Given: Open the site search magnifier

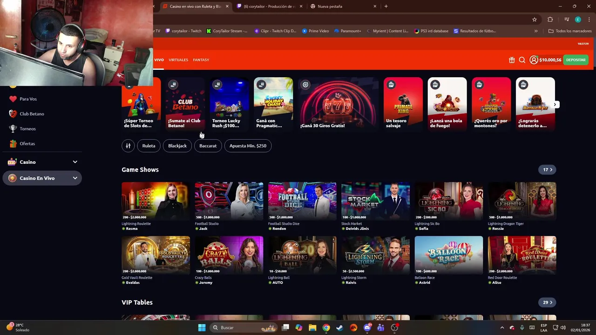Looking at the screenshot, I should coord(522,60).
